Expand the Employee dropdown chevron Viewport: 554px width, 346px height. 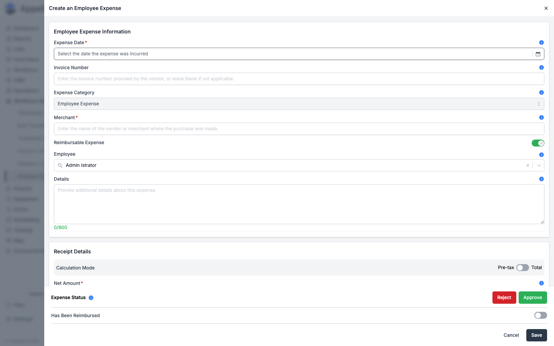pos(539,165)
